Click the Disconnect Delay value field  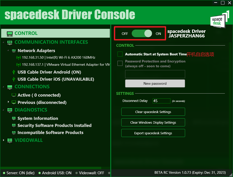[161, 101]
